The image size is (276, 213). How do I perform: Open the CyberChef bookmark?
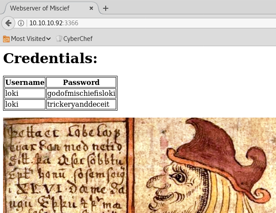77,39
